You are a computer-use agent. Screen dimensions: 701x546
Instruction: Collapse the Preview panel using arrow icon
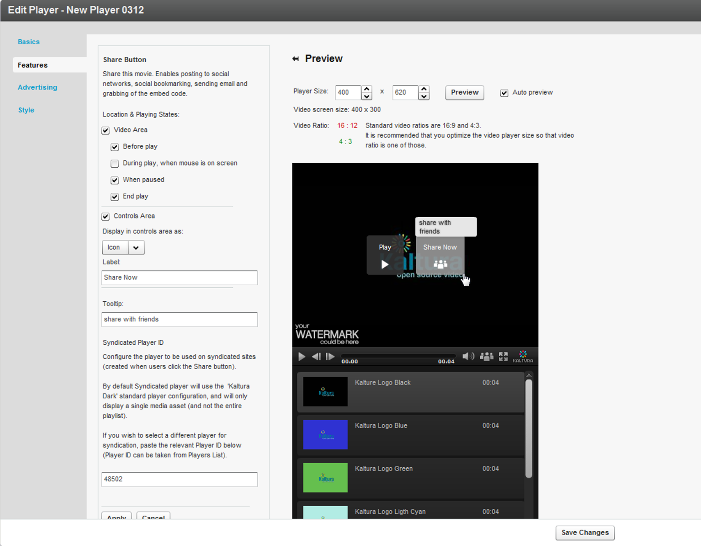(296, 59)
